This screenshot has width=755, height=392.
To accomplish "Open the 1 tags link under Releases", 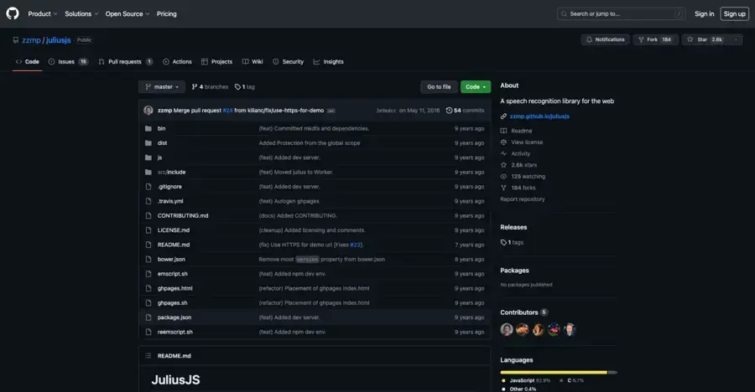I will pyautogui.click(x=512, y=242).
